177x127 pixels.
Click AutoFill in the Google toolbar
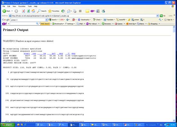pos(121,20)
